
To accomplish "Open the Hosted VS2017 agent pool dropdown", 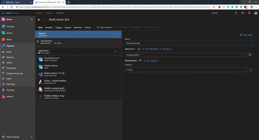I will click(186, 55).
